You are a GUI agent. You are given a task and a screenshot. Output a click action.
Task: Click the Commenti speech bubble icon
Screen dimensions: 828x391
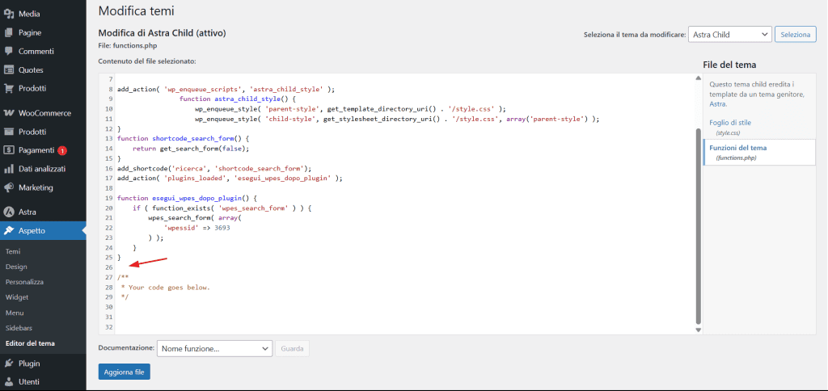pyautogui.click(x=8, y=51)
